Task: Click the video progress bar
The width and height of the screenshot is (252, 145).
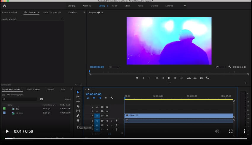Action: pyautogui.click(x=126, y=139)
